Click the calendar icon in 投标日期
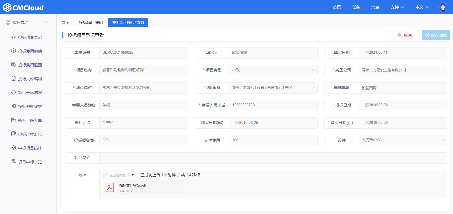 (367, 105)
